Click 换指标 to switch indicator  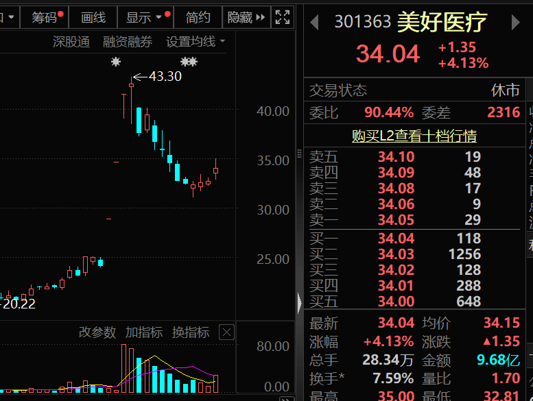191,332
